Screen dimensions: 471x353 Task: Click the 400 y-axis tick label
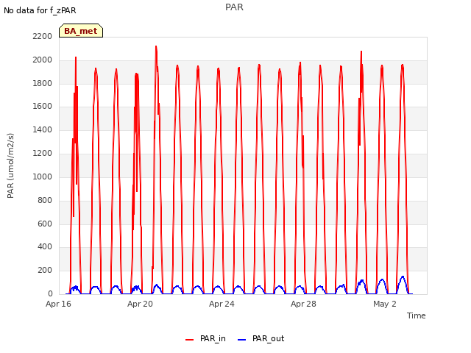pyautogui.click(x=45, y=247)
